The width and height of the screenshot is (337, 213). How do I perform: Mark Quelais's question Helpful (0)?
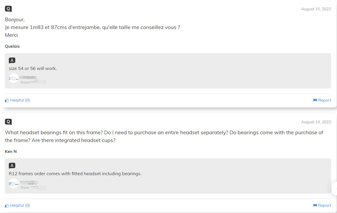(x=17, y=100)
